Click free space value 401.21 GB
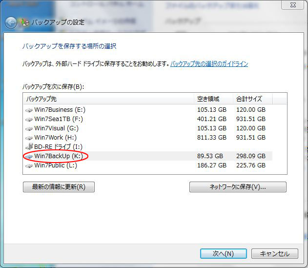The width and height of the screenshot is (308, 268). [212, 119]
